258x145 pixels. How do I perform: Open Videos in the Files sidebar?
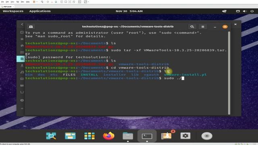[22, 85]
